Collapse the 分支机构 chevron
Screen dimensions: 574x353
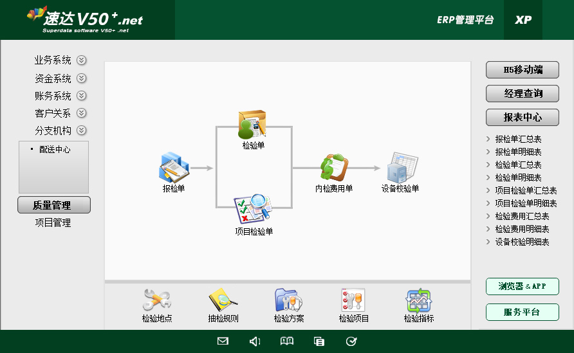point(81,131)
